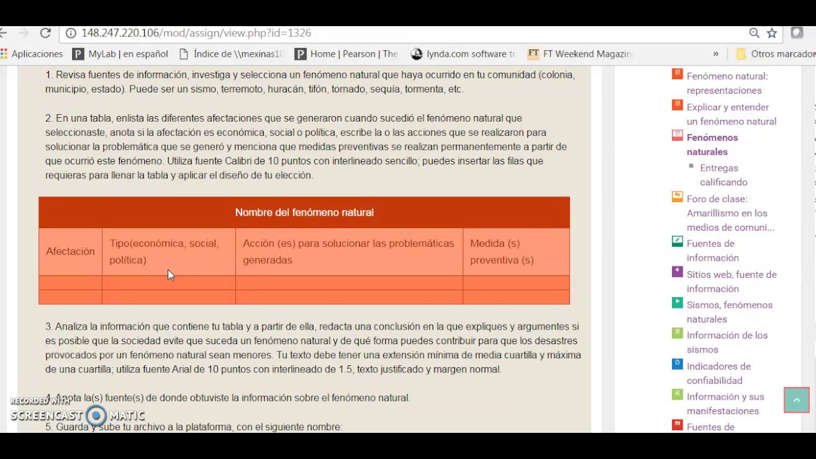This screenshot has width=816, height=459.
Task: Open Entregas calificando sub-item
Action: tap(724, 175)
